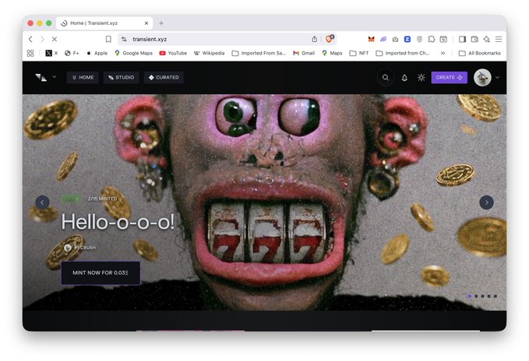Open the HOME nav item

[x=83, y=78]
